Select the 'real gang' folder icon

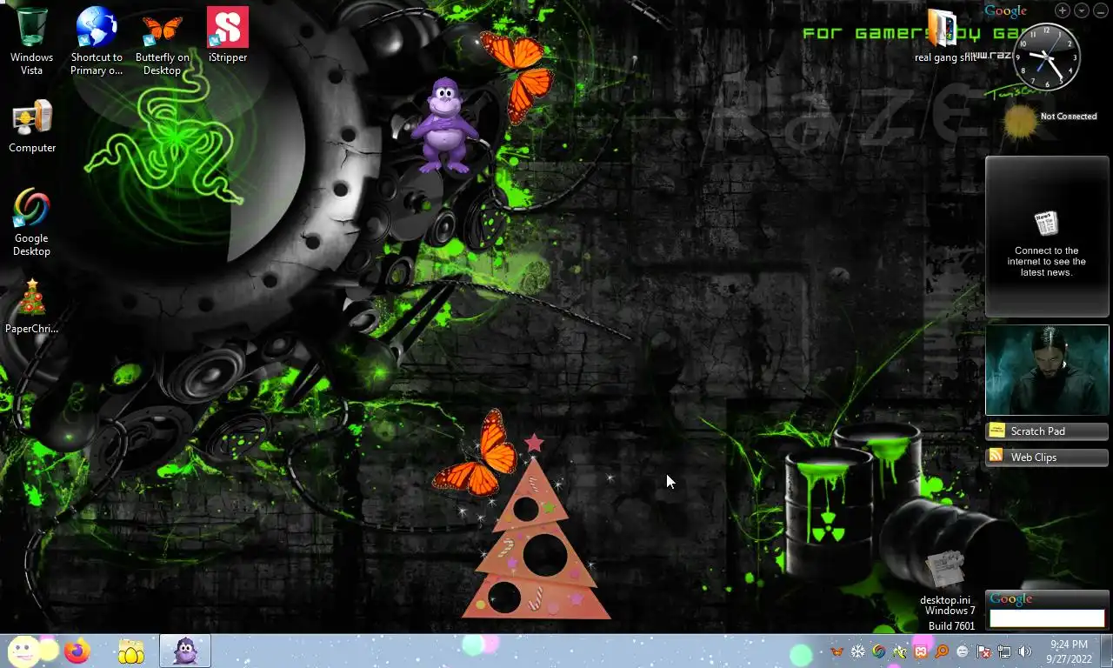943,37
